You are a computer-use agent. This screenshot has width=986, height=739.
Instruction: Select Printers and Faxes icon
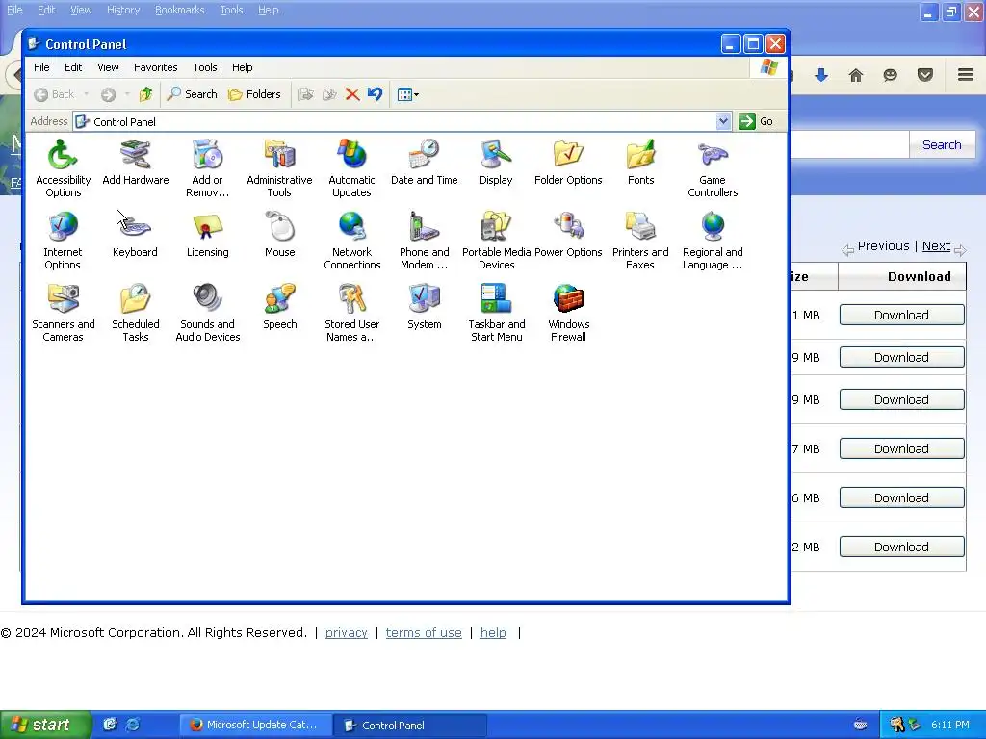pos(640,240)
